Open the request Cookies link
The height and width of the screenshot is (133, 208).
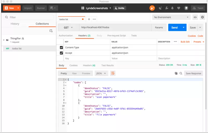192,36
